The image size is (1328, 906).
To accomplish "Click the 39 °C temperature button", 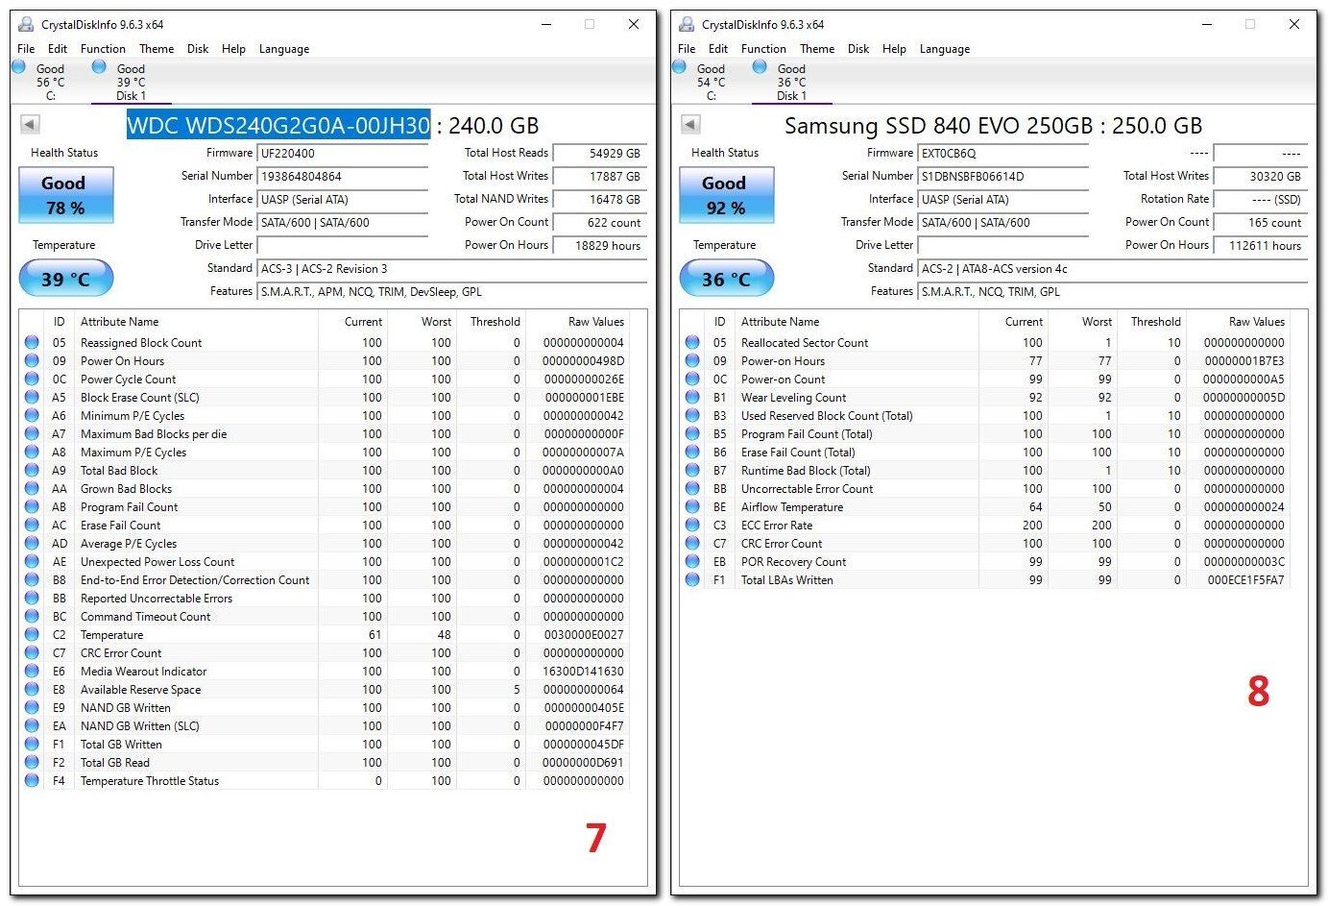I will point(66,280).
